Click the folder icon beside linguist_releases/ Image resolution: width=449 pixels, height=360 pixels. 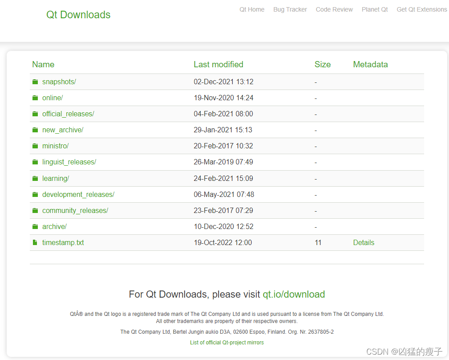tap(35, 162)
